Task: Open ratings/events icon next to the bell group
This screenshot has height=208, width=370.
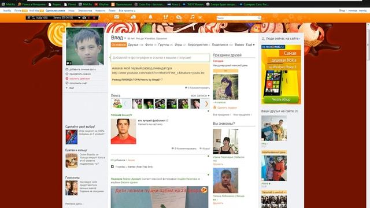Action: 179,17
